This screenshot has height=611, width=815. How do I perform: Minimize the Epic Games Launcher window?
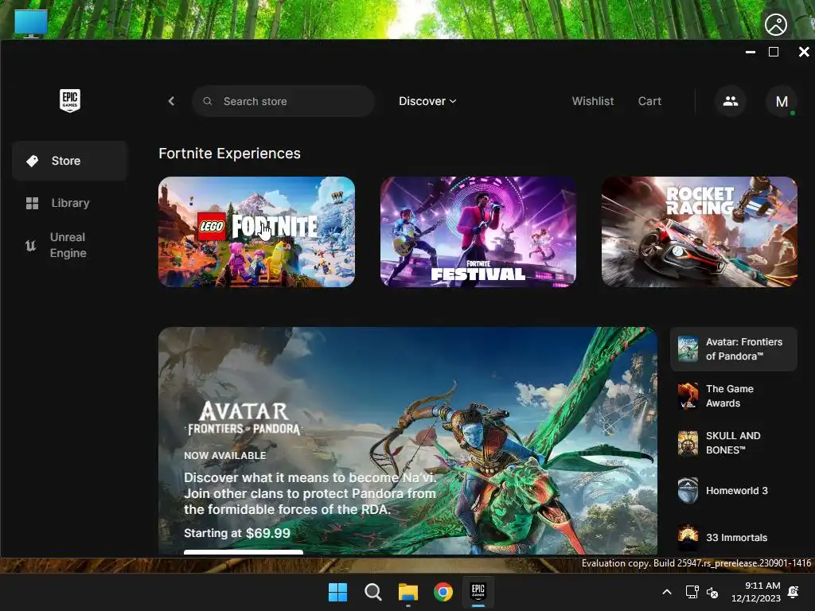[x=751, y=52]
